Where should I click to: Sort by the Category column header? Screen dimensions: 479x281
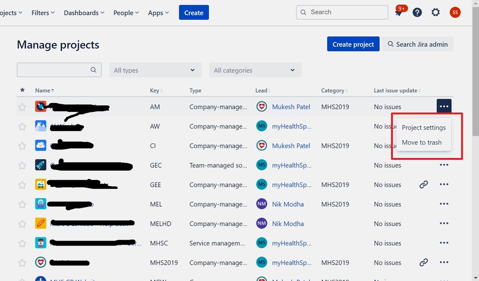tap(335, 90)
